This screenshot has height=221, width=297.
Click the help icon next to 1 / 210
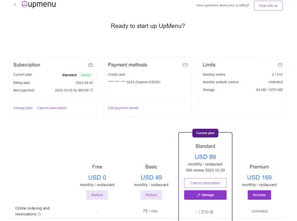tap(211, 212)
